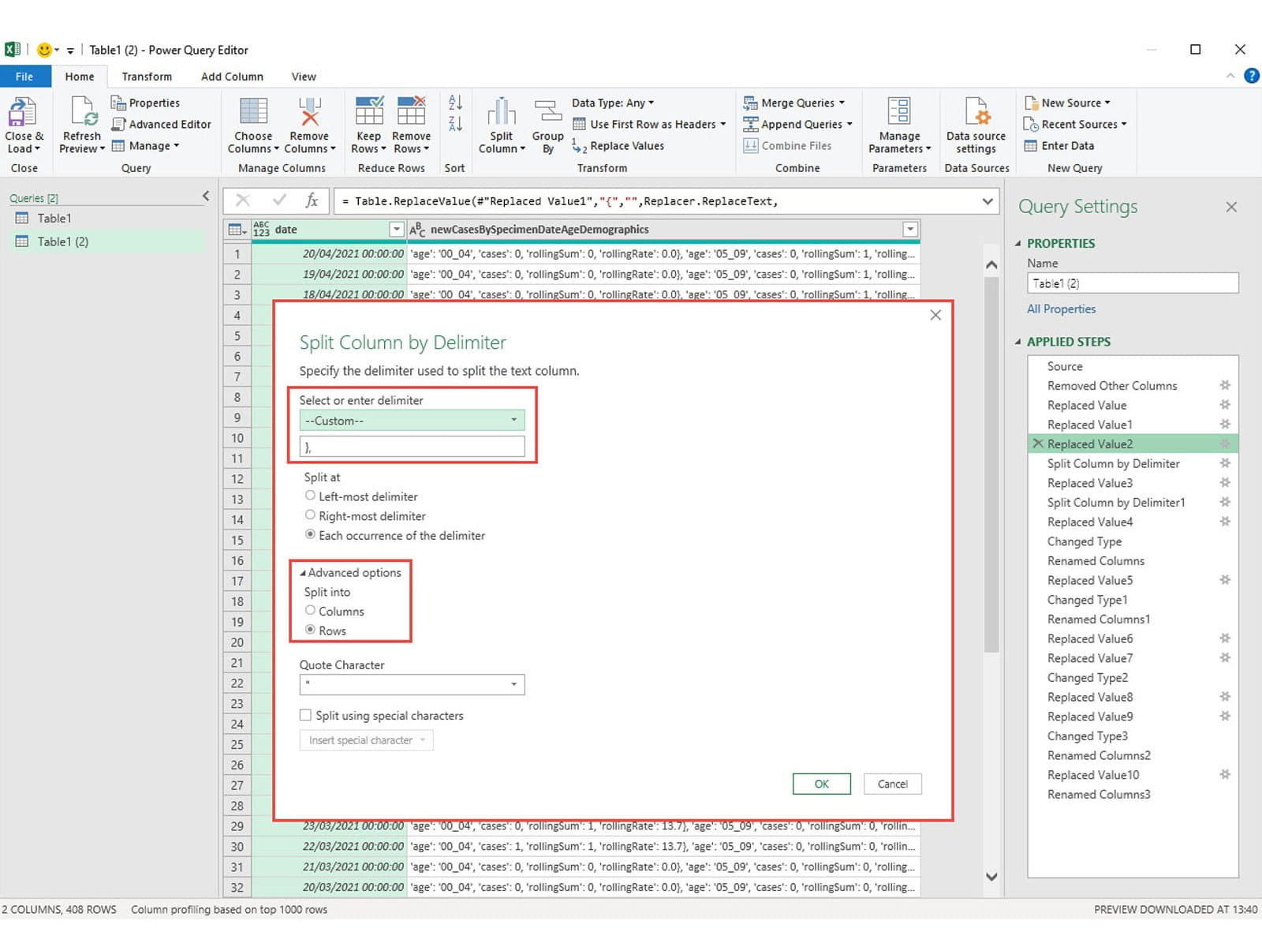
Task: Open the All Properties link
Action: coord(1061,309)
